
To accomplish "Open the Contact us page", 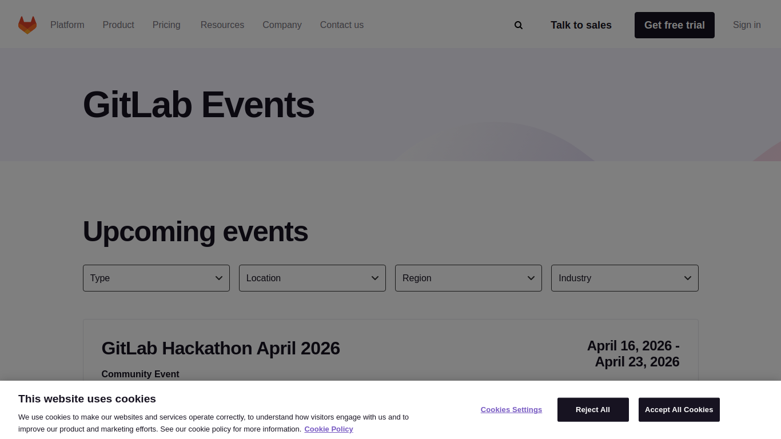I will pos(342,25).
